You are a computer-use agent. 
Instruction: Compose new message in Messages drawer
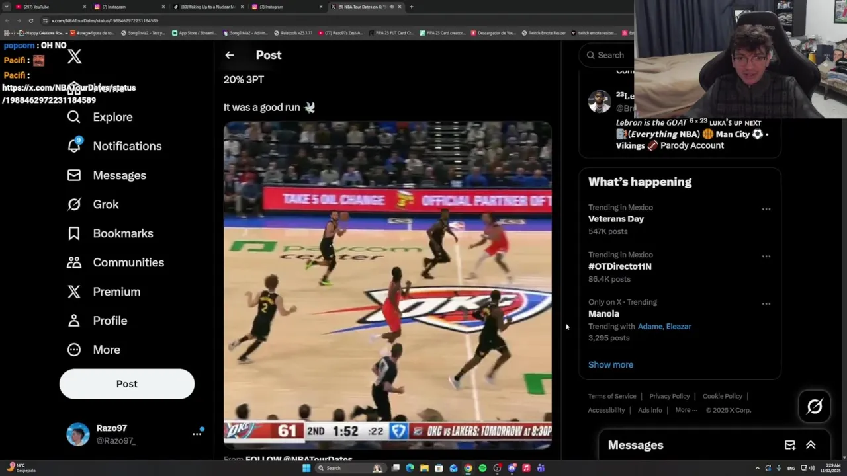[790, 445]
